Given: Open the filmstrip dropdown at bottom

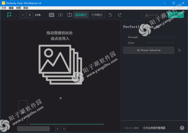Looking at the screenshot, I should [33, 129].
